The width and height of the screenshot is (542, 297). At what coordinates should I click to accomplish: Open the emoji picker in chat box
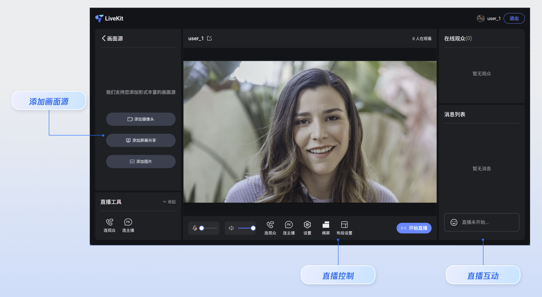[x=454, y=222]
